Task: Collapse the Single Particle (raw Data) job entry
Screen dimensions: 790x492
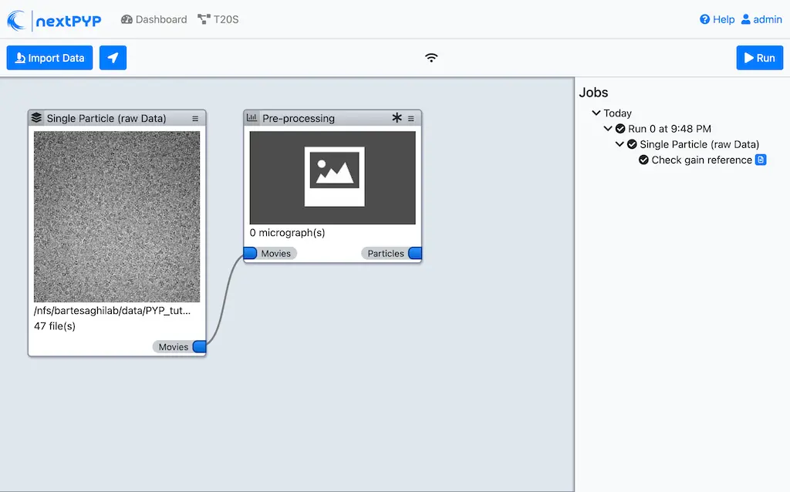Action: [620, 143]
